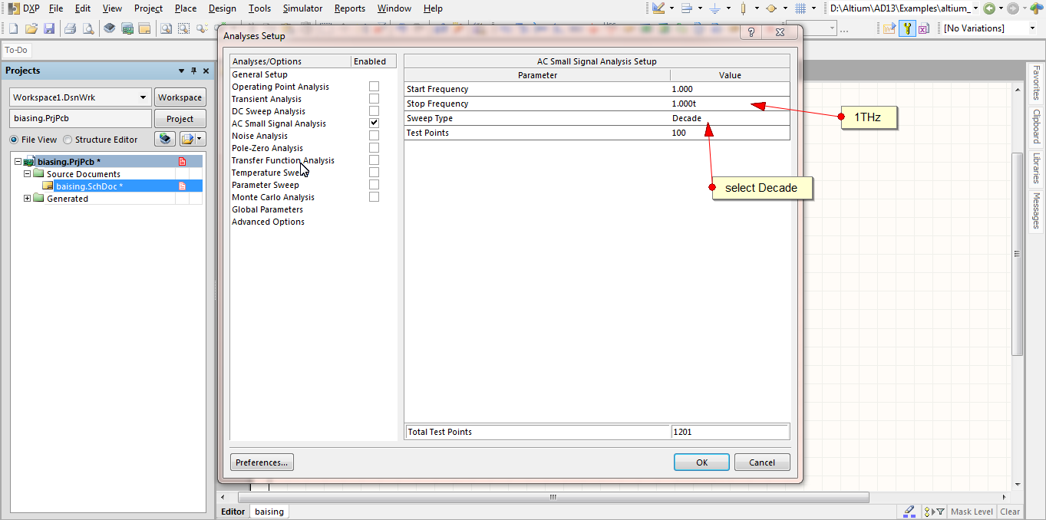Click the grids icon in the toolbar
The width and height of the screenshot is (1046, 520).
pyautogui.click(x=800, y=8)
